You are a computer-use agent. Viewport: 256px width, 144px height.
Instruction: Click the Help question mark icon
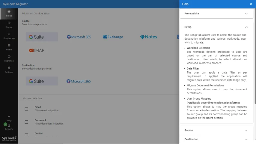[9, 117]
